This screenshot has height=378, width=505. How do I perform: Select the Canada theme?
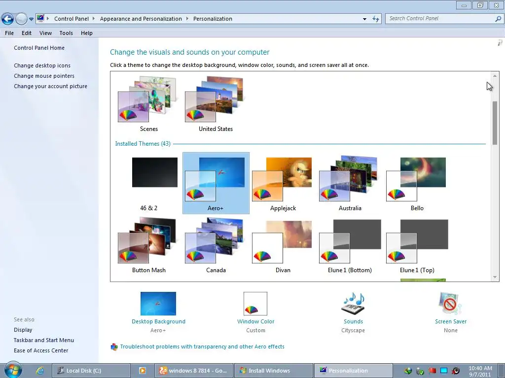[216, 246]
